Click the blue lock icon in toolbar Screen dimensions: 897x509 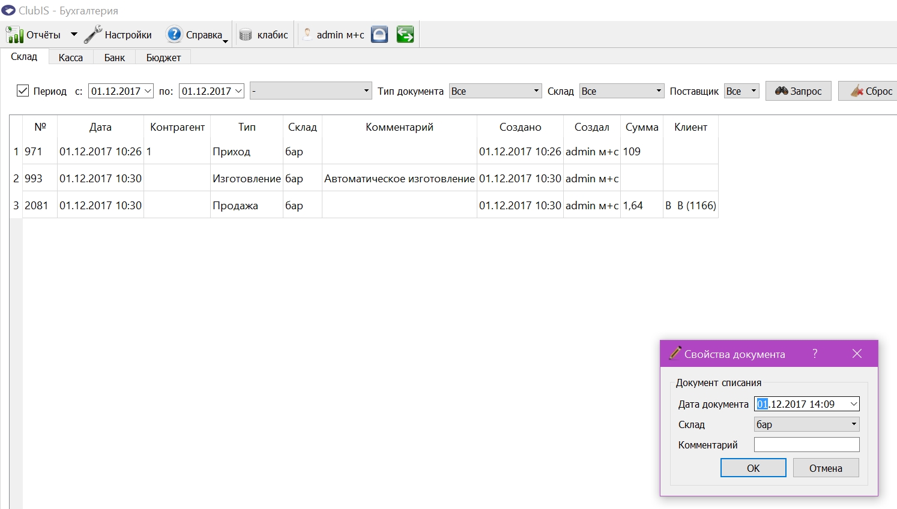pyautogui.click(x=379, y=35)
